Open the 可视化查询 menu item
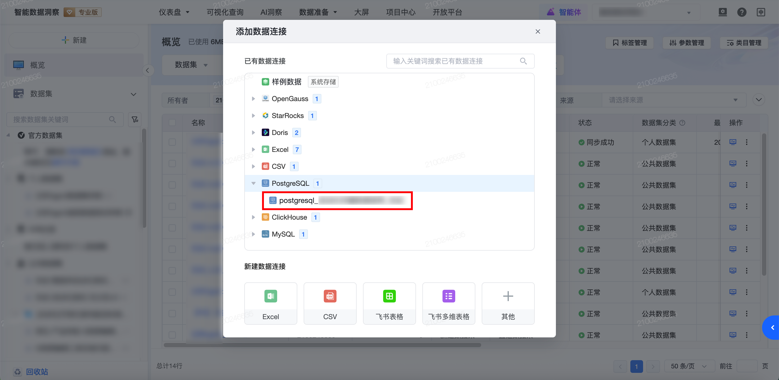The width and height of the screenshot is (779, 380). (x=225, y=12)
